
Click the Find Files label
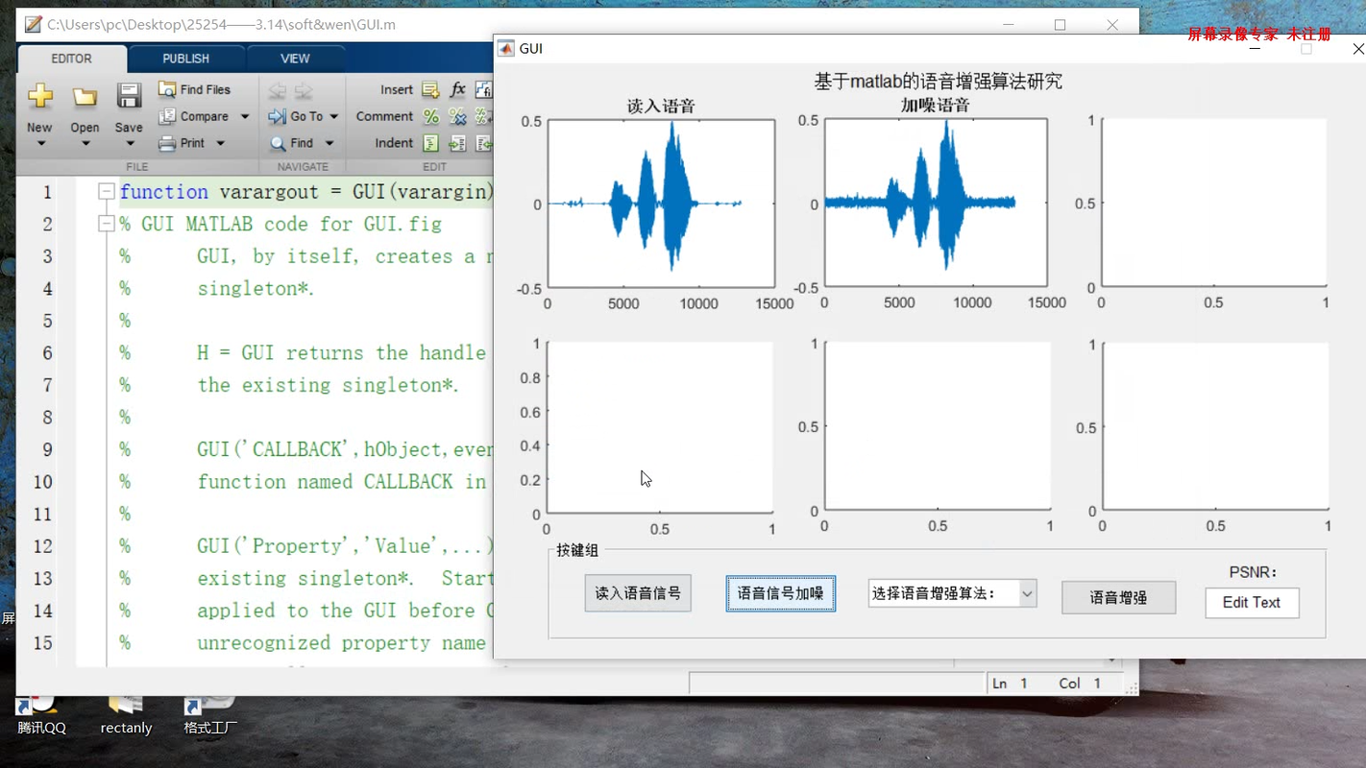point(206,89)
